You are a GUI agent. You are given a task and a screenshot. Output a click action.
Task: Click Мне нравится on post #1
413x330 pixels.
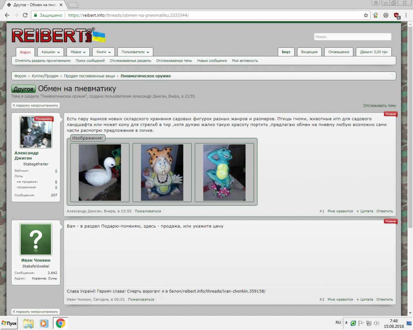tap(340, 211)
